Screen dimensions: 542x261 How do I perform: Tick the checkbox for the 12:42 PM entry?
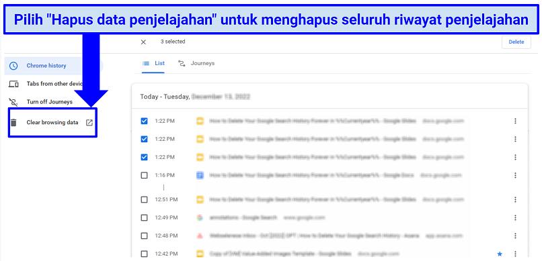[144, 254]
